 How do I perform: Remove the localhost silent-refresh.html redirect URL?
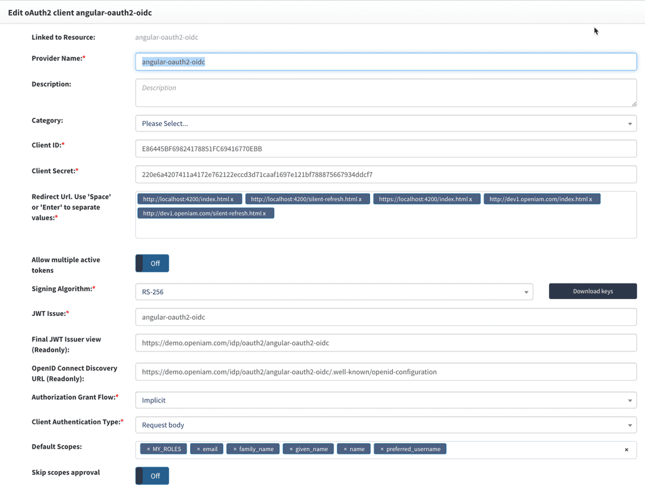point(361,198)
